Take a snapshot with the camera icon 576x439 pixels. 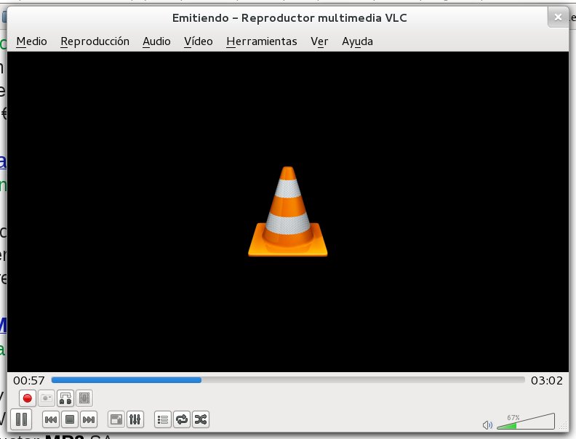[x=47, y=398]
